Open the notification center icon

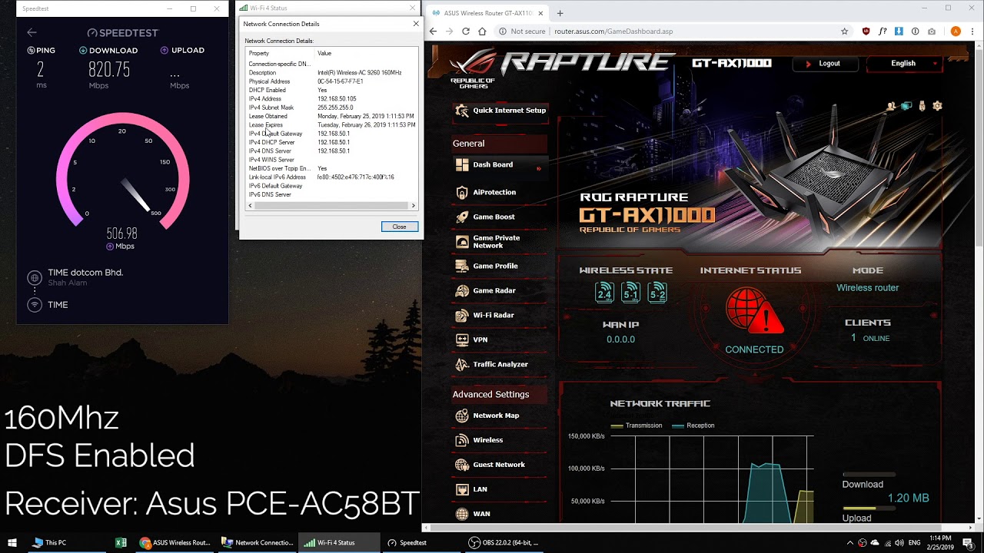970,543
